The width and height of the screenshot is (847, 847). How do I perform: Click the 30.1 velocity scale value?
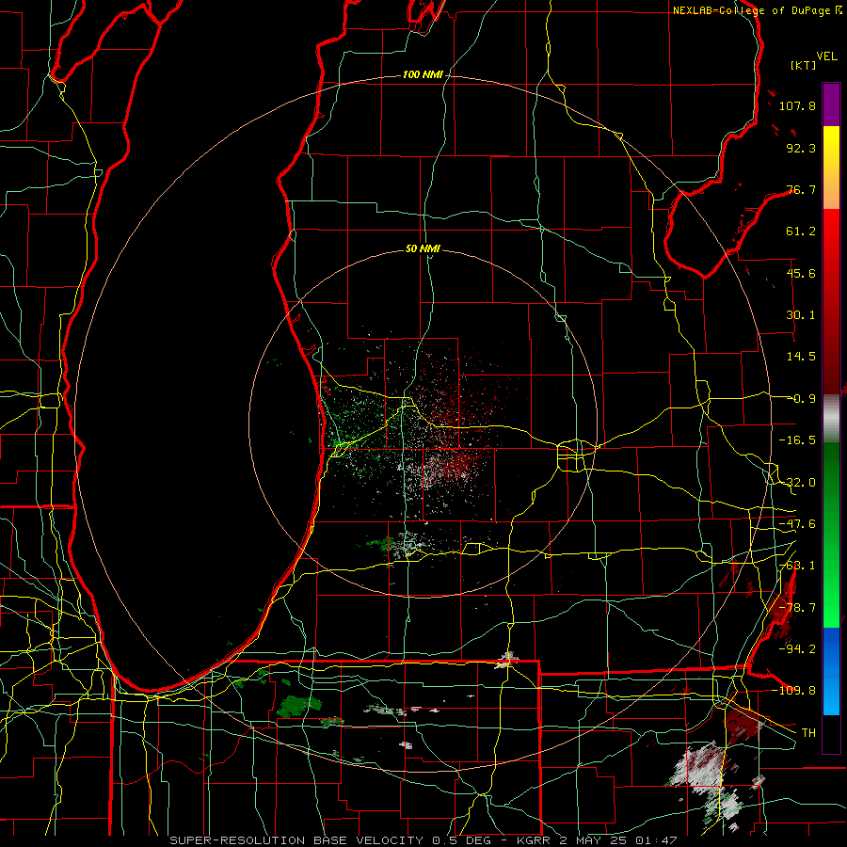(x=801, y=315)
